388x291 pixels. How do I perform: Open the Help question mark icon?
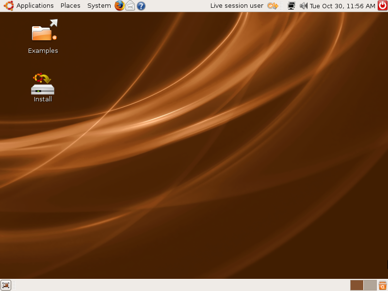coord(141,6)
